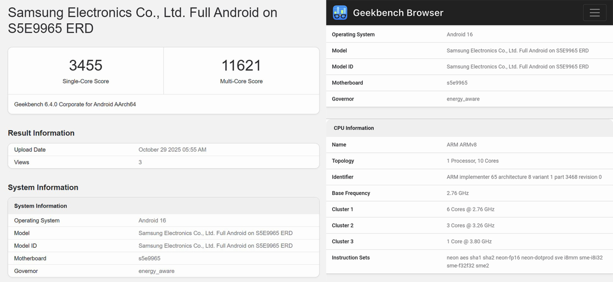Click the October 29 2025 upload date
Viewport: 613px width, 282px height.
tap(172, 150)
